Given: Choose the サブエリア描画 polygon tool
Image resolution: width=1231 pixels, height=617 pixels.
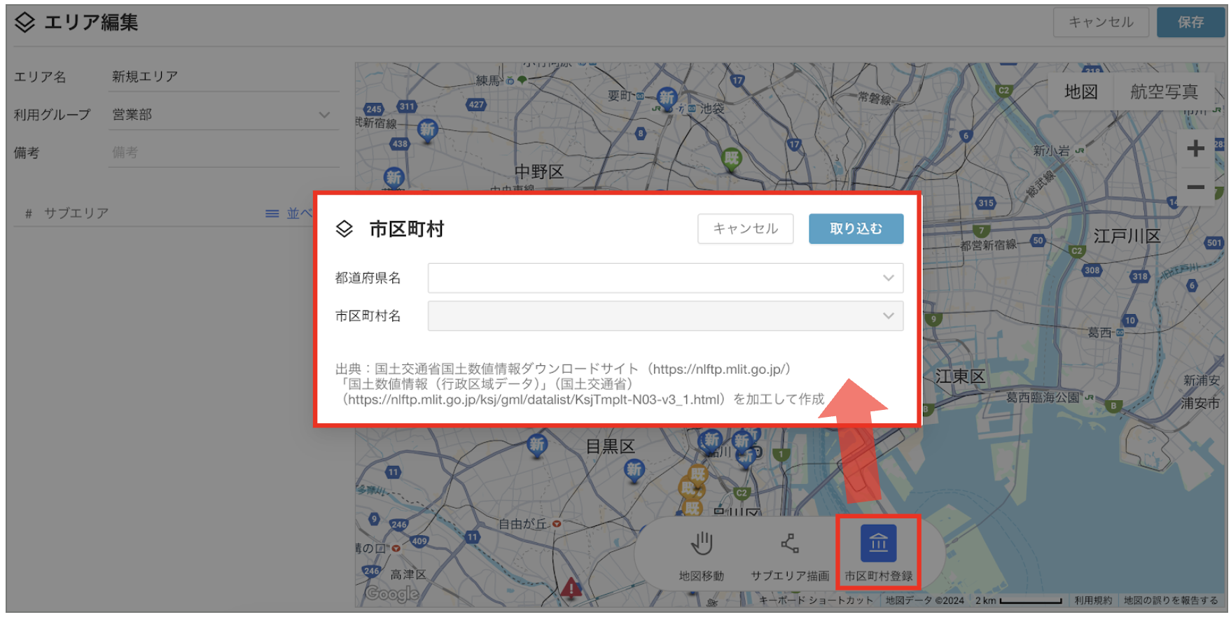Looking at the screenshot, I should click(790, 544).
